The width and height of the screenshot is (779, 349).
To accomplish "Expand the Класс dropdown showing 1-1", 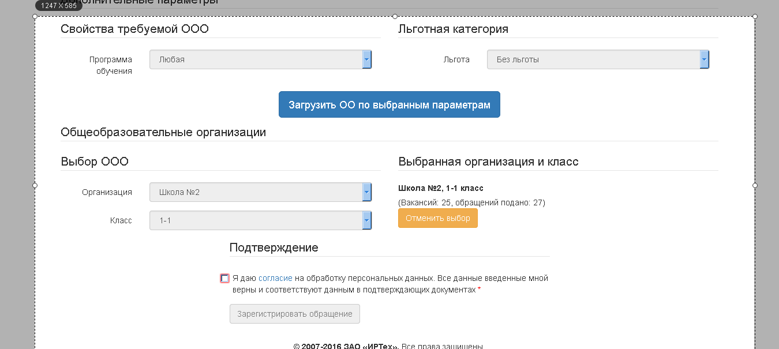I will point(260,220).
